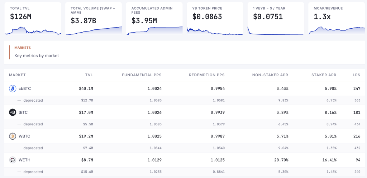Screen dimensions: 367x178
Task: Click tBTC TVL value $17.0M
Action: 86,112
